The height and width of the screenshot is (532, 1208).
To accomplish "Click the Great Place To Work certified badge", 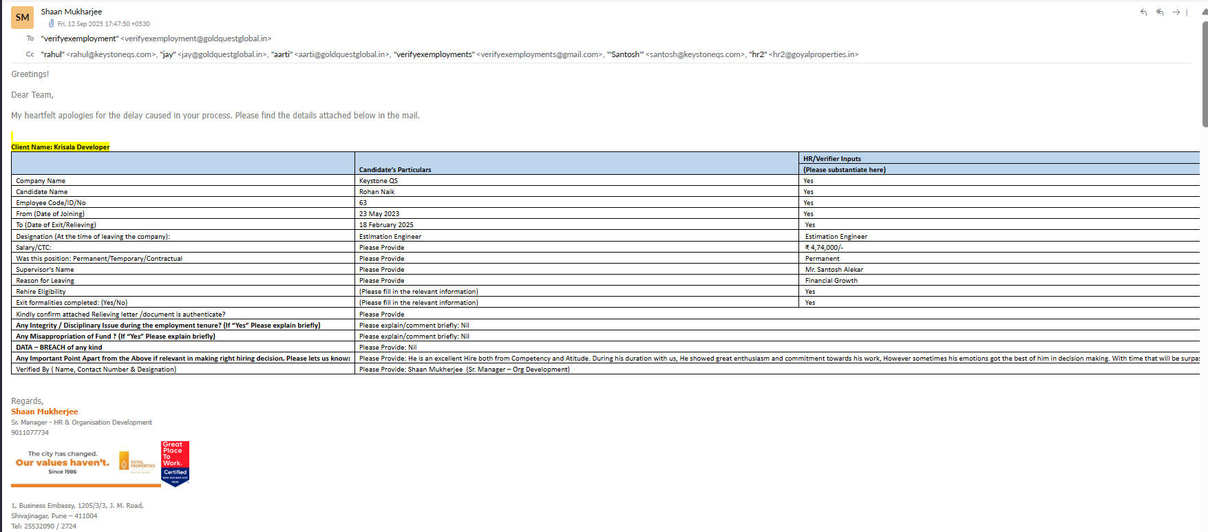I will (x=175, y=463).
